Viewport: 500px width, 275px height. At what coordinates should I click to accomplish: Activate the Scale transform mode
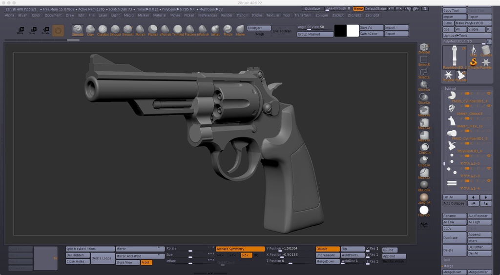(33, 31)
